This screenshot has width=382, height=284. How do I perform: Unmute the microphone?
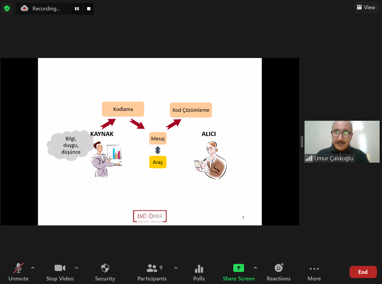click(x=18, y=272)
